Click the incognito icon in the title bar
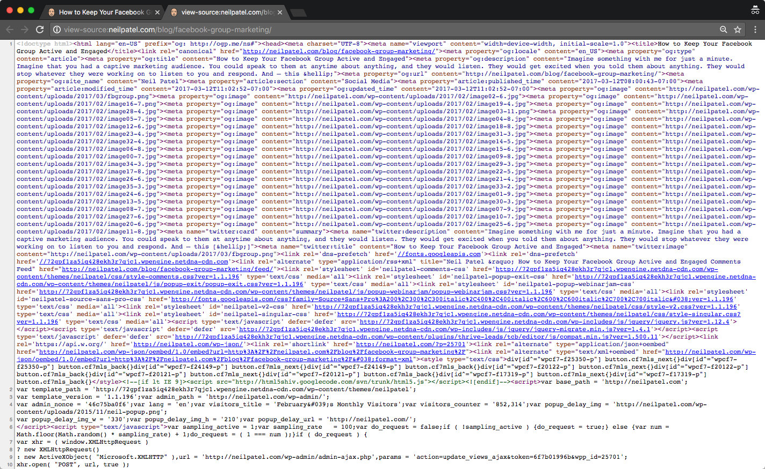This screenshot has width=765, height=469. tap(755, 10)
